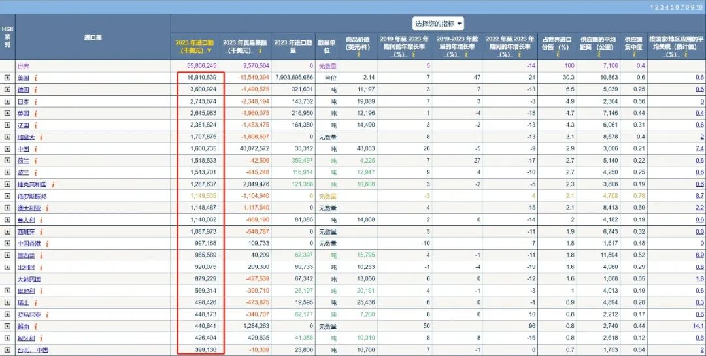Image resolution: width=706 pixels, height=356 pixels.
Task: Open info icon next to 法国
Action: 35,125
